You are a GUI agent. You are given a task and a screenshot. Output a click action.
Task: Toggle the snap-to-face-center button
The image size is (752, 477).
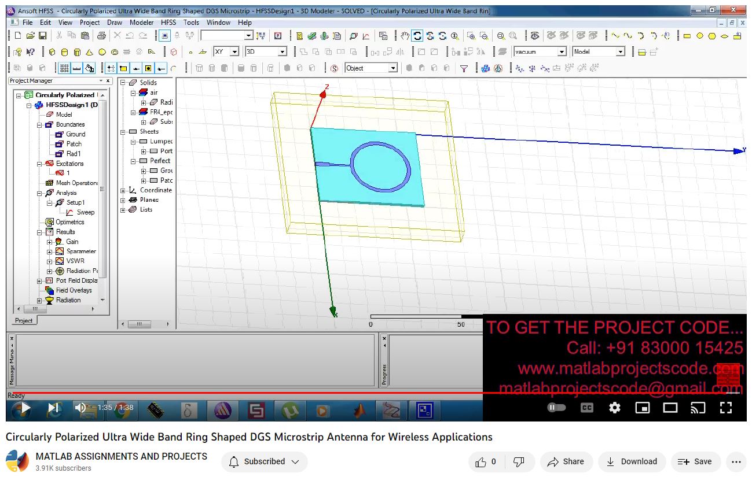click(x=148, y=68)
